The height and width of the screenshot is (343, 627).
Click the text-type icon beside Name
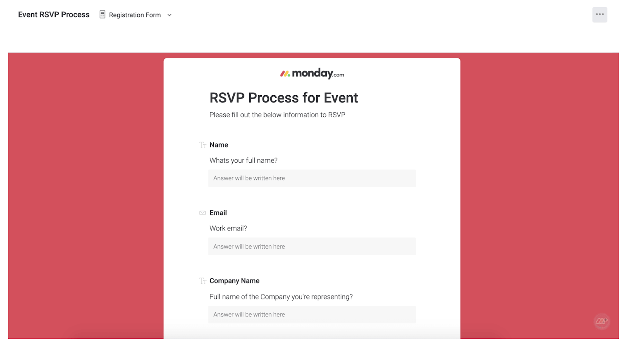point(203,145)
